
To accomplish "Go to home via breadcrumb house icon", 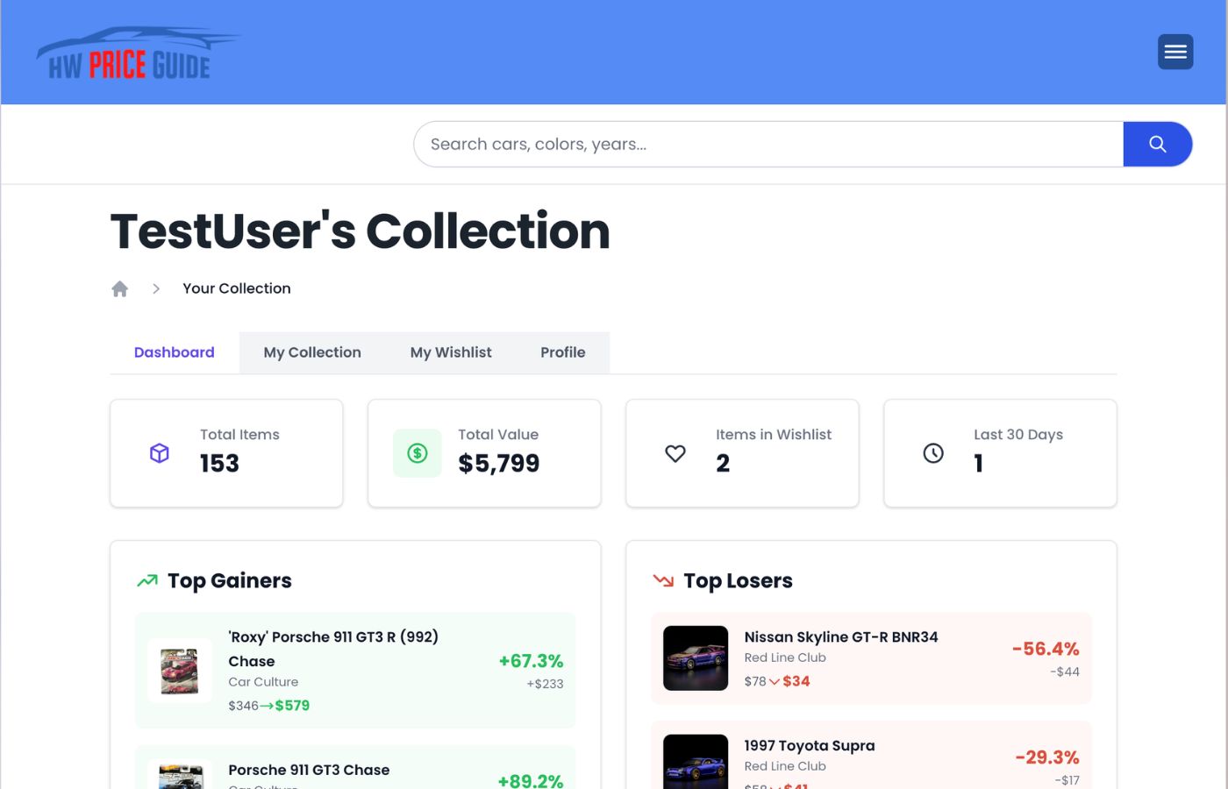I will coord(120,288).
